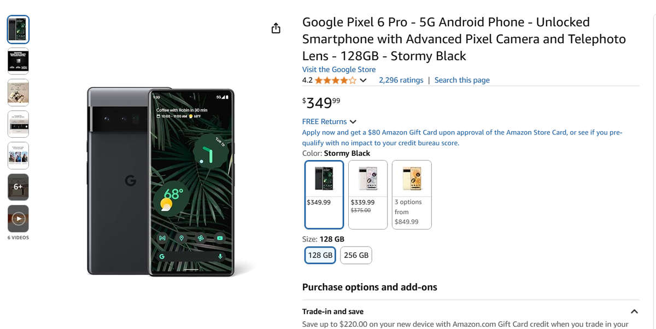The height and width of the screenshot is (329, 656).
Task: Visit the Google Store
Action: coord(339,69)
